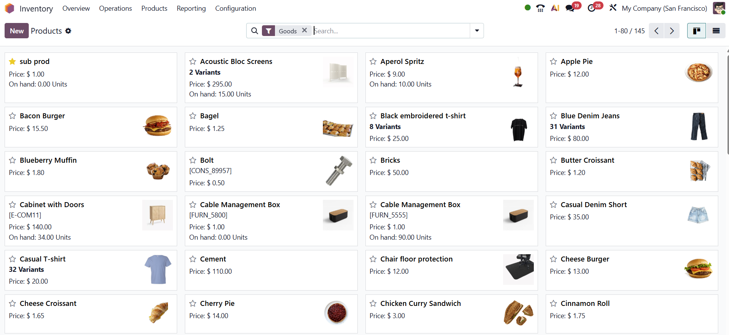
Task: Open the developer tools menu
Action: pos(612,8)
